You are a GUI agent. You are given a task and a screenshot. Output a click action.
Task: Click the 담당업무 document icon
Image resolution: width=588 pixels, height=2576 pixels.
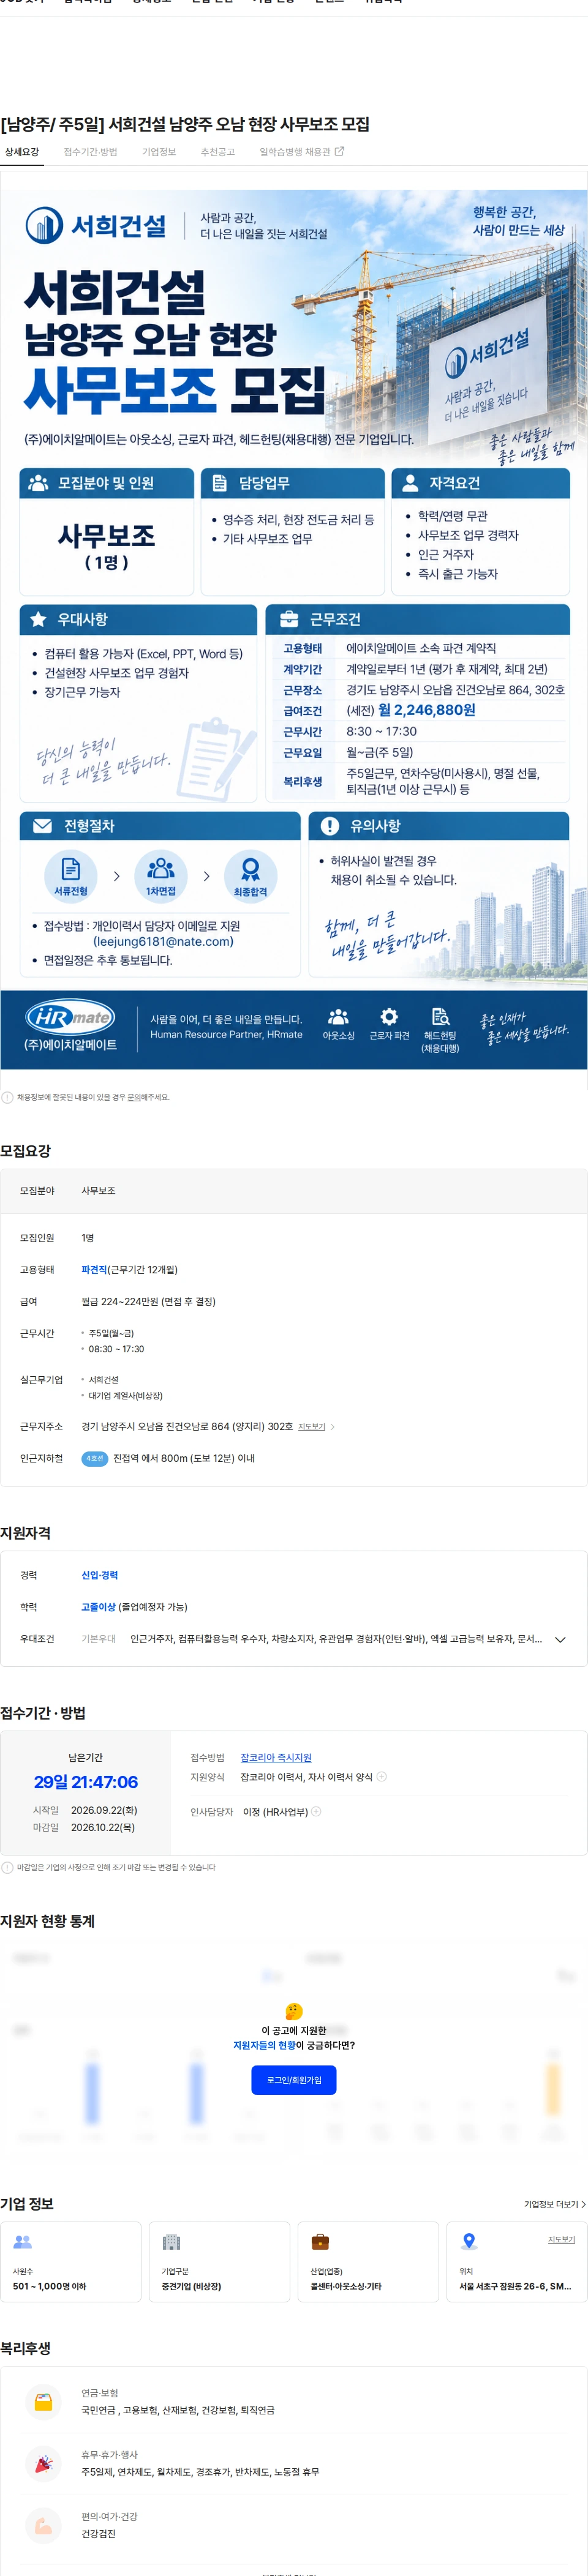coord(219,483)
